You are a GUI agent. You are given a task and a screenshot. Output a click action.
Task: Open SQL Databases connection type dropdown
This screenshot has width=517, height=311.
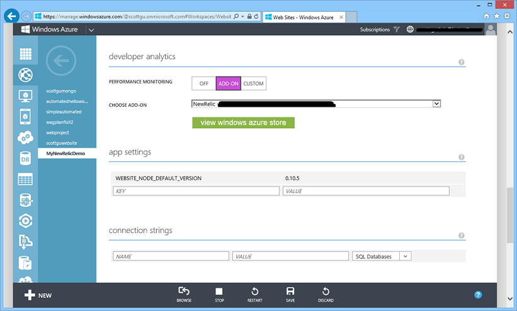(x=382, y=256)
